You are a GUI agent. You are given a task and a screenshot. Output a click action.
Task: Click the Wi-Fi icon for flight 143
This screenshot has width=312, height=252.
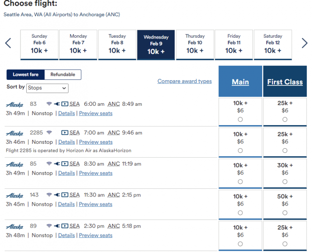pyautogui.click(x=49, y=195)
